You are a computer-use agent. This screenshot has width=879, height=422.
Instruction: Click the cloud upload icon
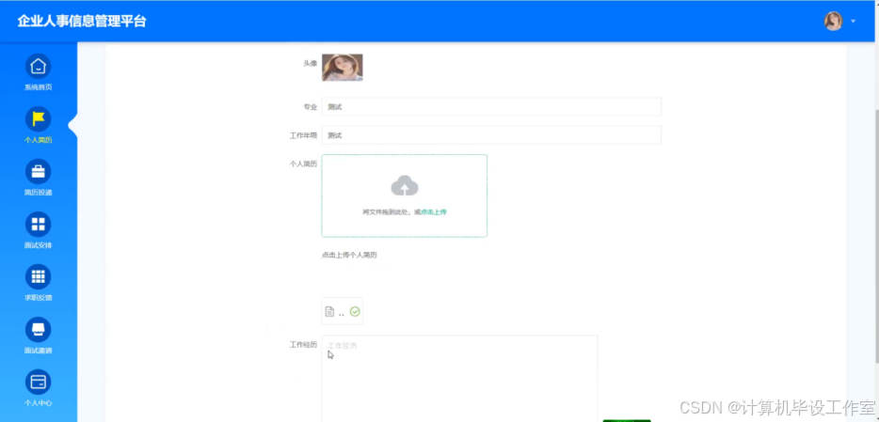[x=405, y=186]
